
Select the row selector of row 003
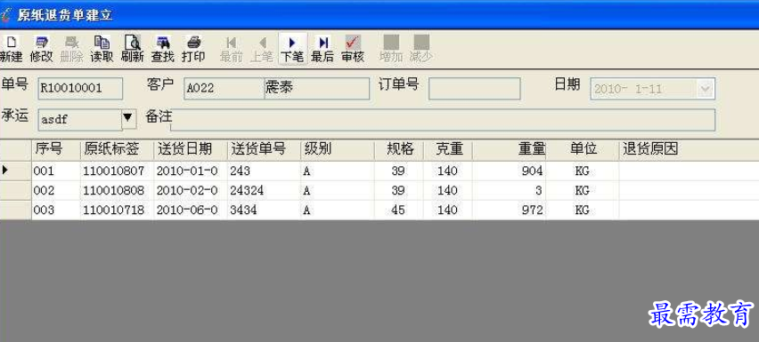[16, 211]
